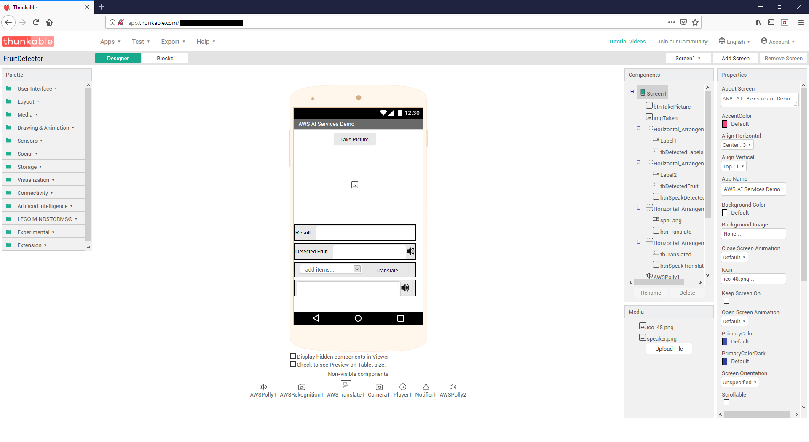Open the Help menu
The image size is (809, 442).
click(206, 42)
